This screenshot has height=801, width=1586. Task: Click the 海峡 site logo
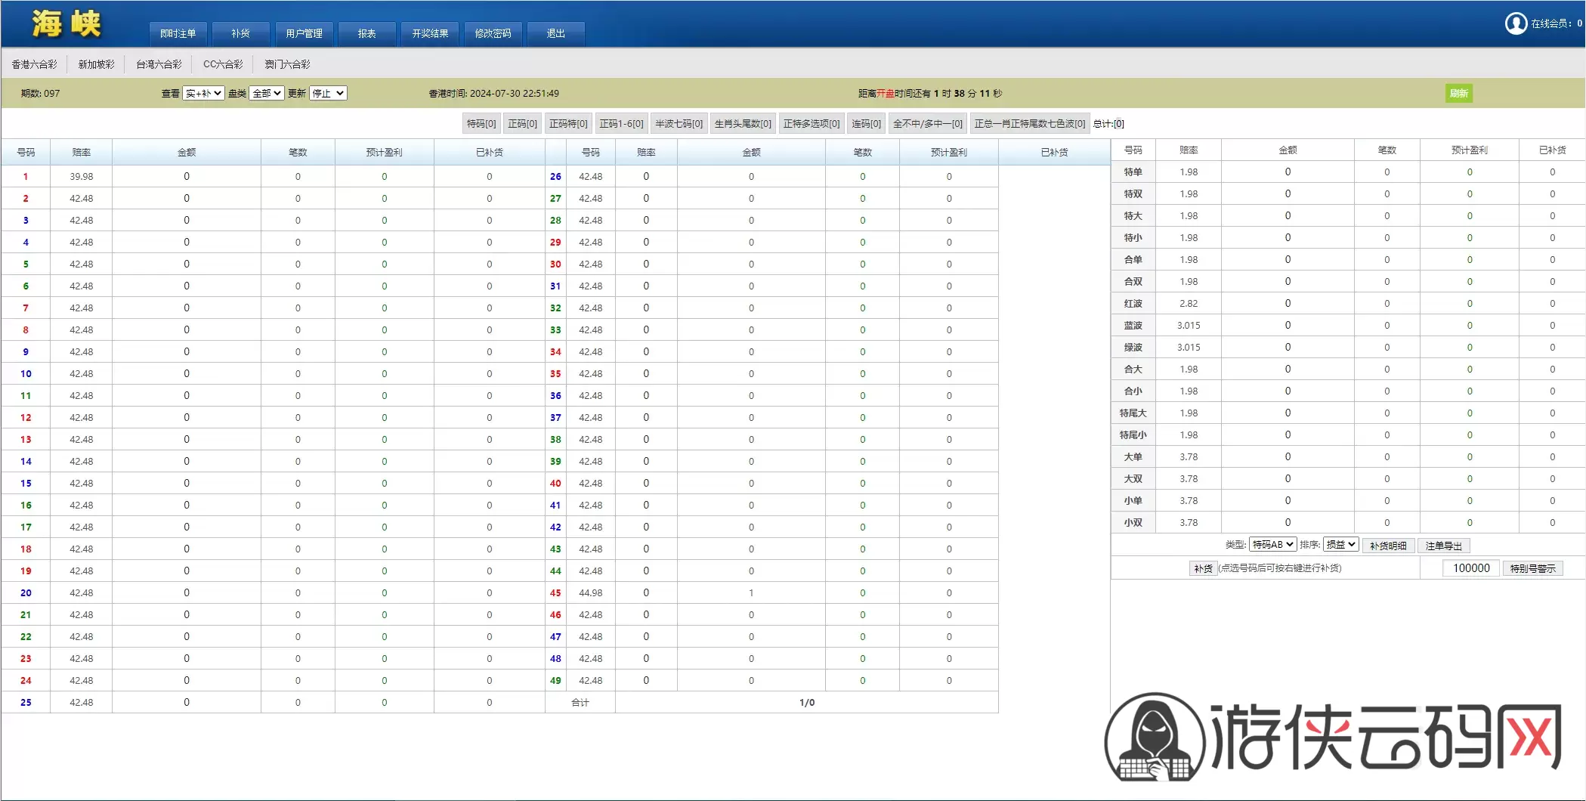coord(66,23)
